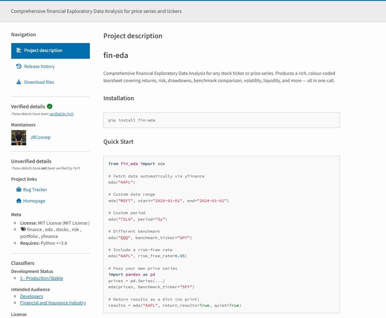Click the Developers audience classifier link
This screenshot has height=318, width=386.
click(31, 296)
